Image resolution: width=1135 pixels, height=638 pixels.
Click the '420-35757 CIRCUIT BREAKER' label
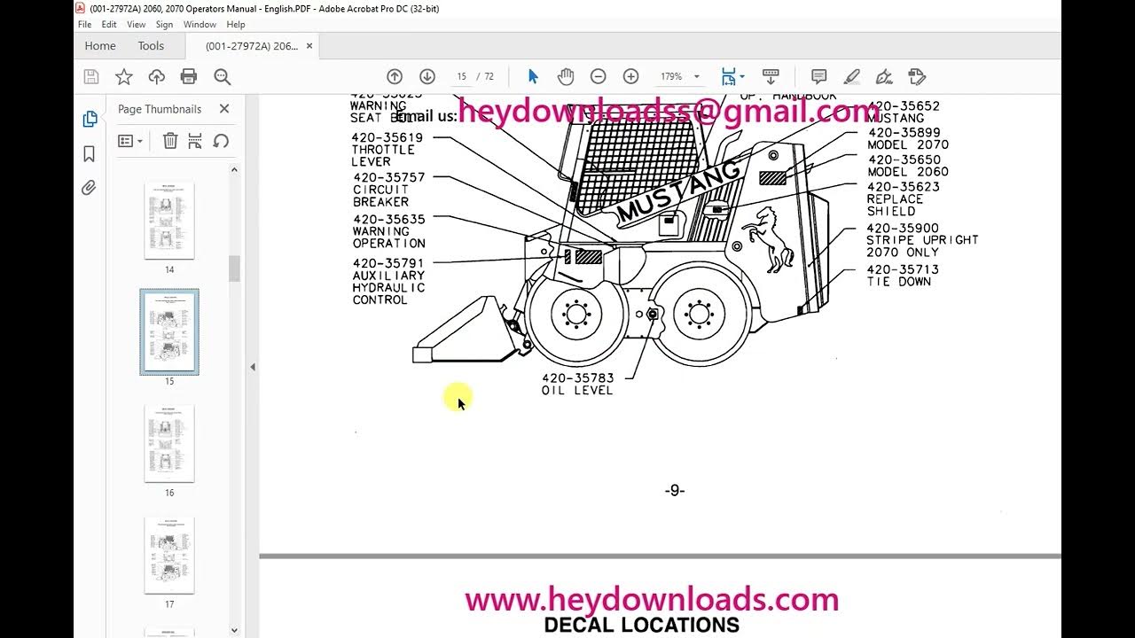[x=389, y=190]
